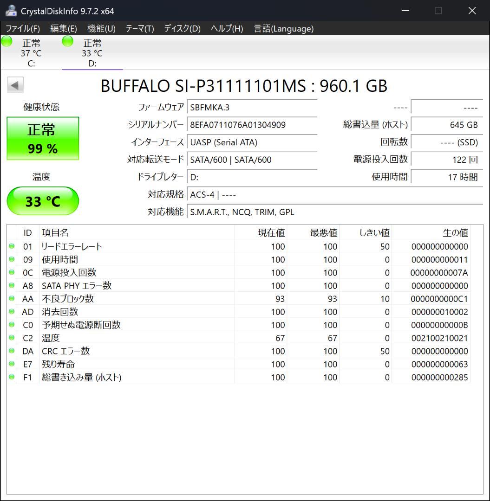Minimize the CrystalDiskInfo window
The width and height of the screenshot is (490, 501).
tap(405, 11)
